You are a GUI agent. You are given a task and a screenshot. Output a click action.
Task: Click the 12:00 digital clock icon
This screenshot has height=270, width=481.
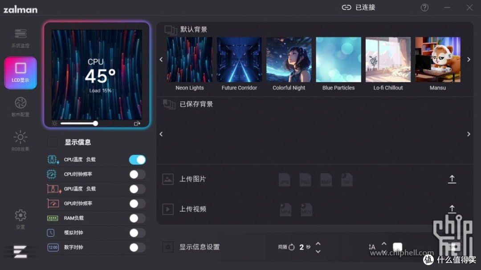(x=53, y=247)
